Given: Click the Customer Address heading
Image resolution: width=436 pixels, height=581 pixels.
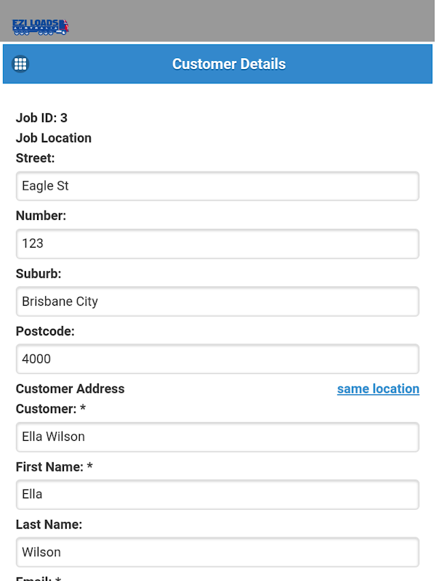Looking at the screenshot, I should point(70,389).
